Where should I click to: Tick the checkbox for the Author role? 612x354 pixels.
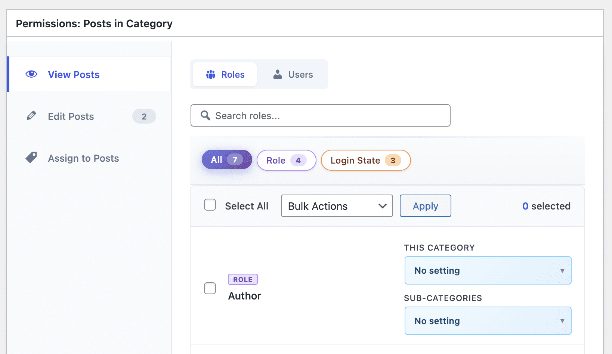click(210, 288)
